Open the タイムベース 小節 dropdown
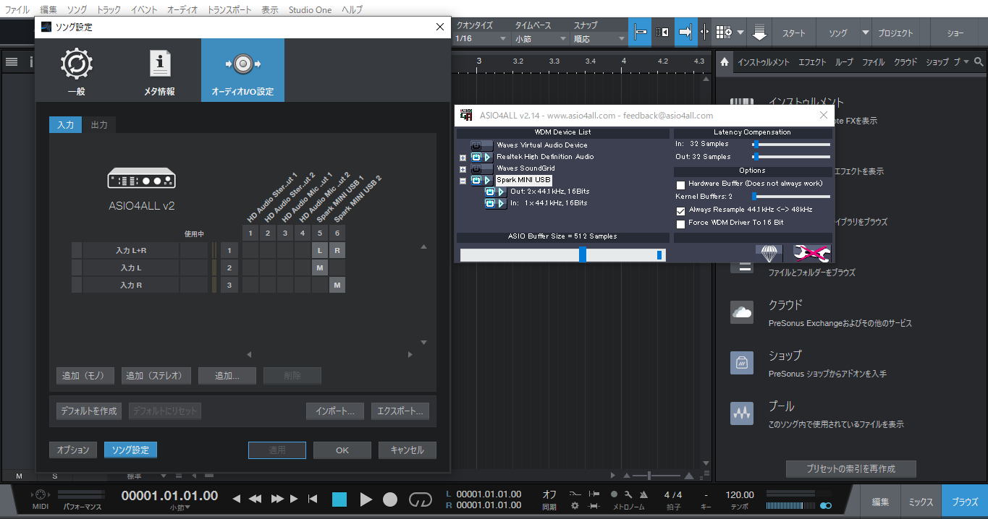988x519 pixels. click(x=541, y=38)
